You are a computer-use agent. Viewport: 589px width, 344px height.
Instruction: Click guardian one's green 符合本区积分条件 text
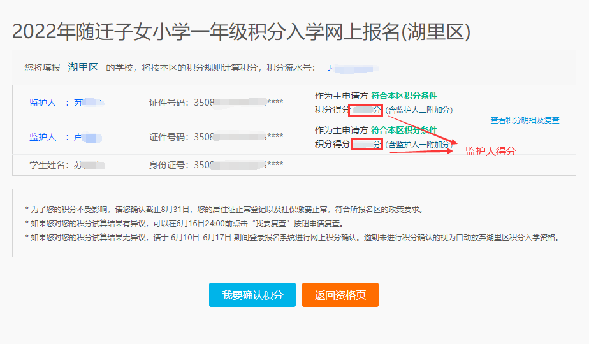[x=404, y=96]
